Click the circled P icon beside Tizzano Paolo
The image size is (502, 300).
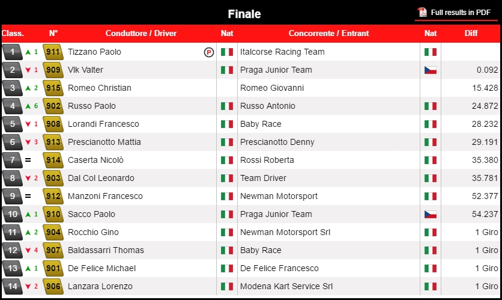point(209,52)
